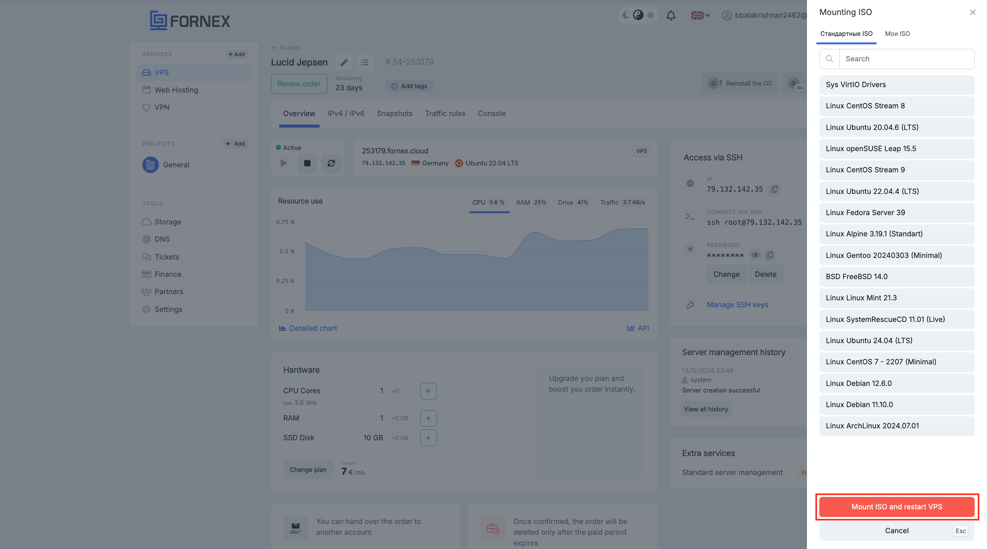Select Linux Debian 11.10.0
Viewport: 987px width, 549px height.
point(897,405)
